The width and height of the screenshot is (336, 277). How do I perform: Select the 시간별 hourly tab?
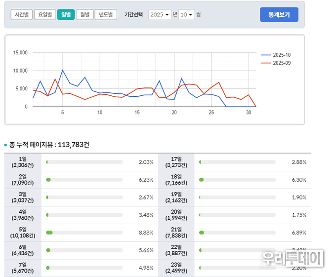pos(22,14)
